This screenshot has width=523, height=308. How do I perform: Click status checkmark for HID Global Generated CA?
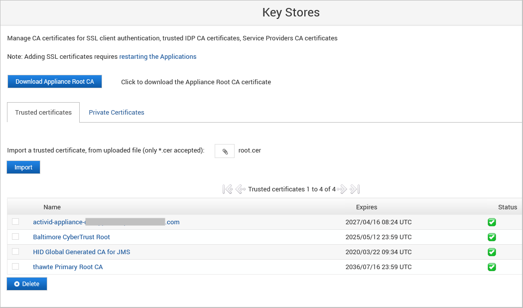pyautogui.click(x=492, y=252)
